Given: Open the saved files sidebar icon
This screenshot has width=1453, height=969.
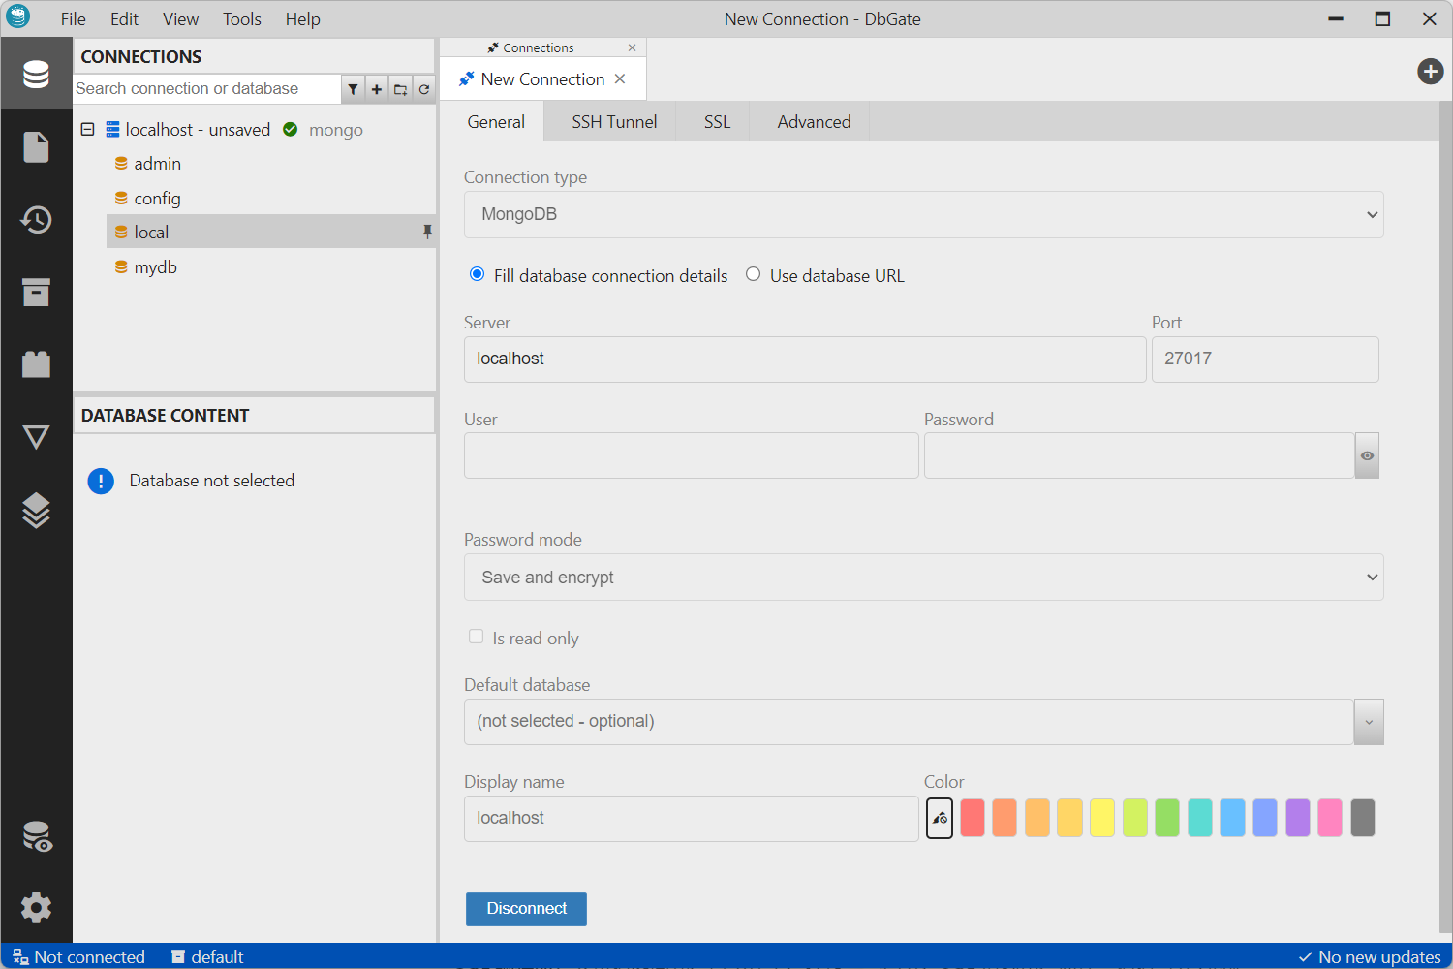Looking at the screenshot, I should 36,147.
